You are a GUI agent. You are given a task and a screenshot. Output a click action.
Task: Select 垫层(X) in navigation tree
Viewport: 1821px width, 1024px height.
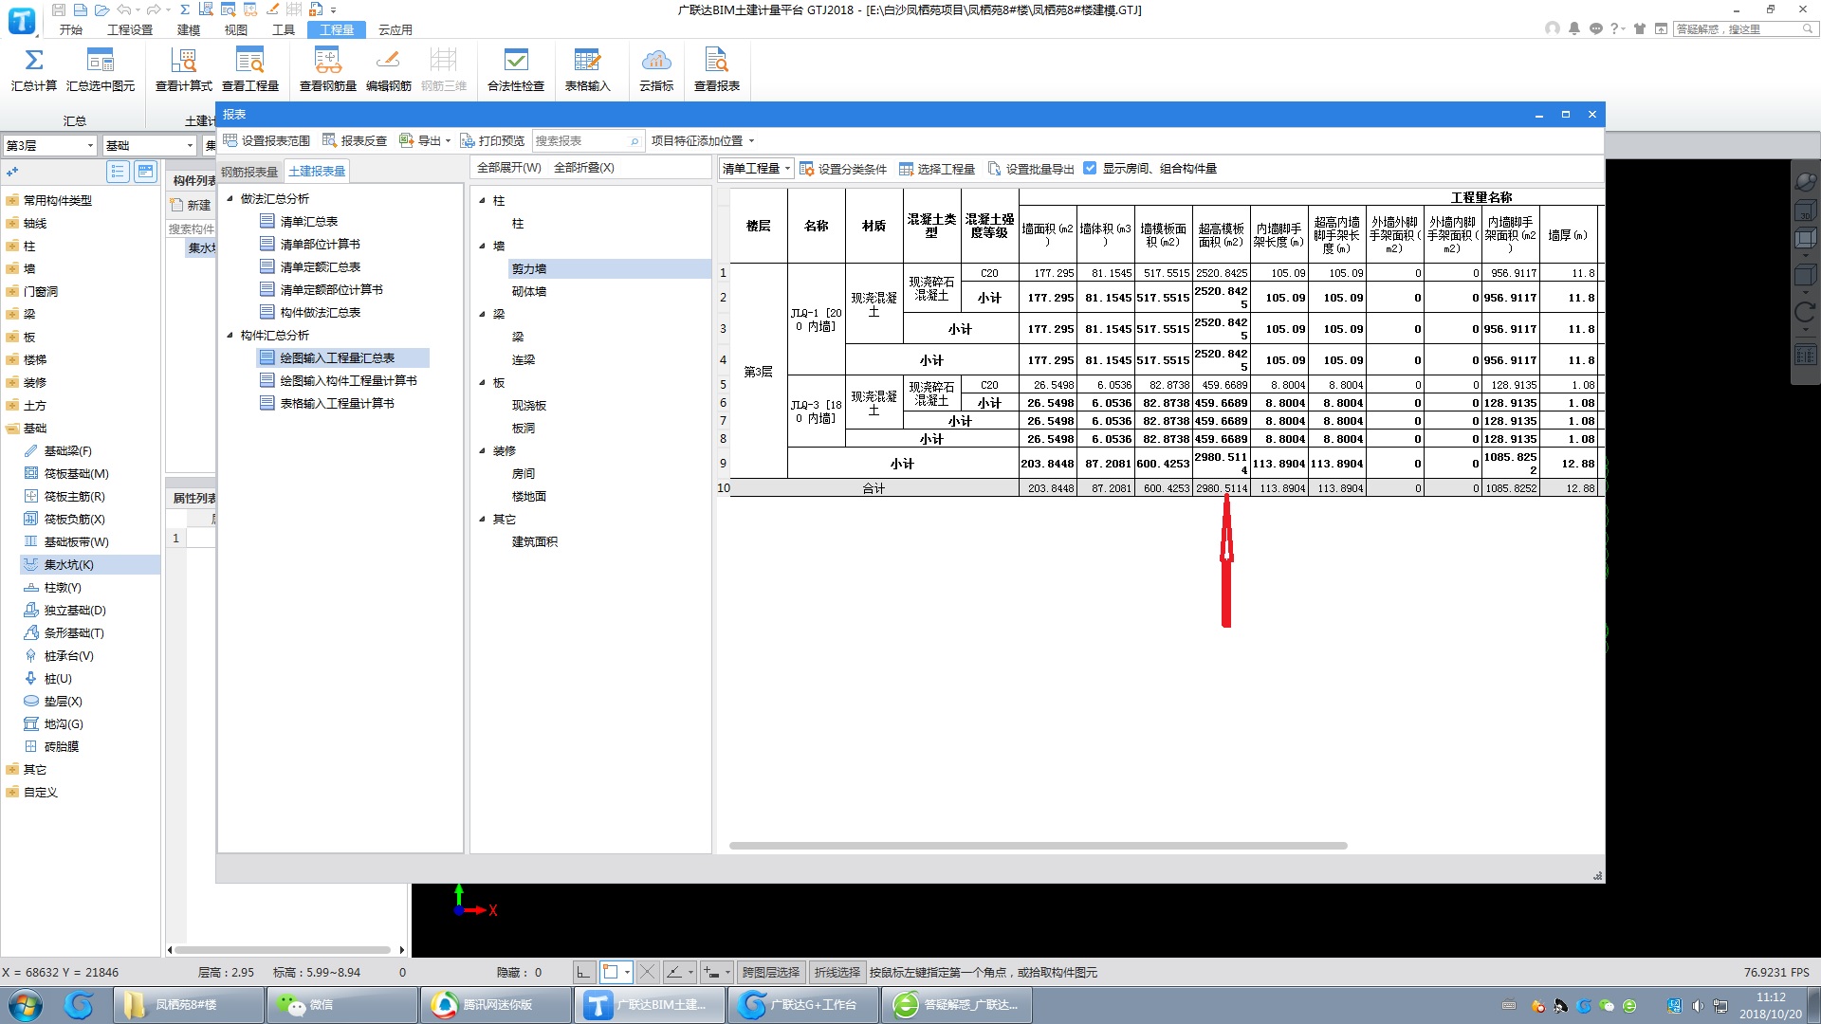click(63, 702)
